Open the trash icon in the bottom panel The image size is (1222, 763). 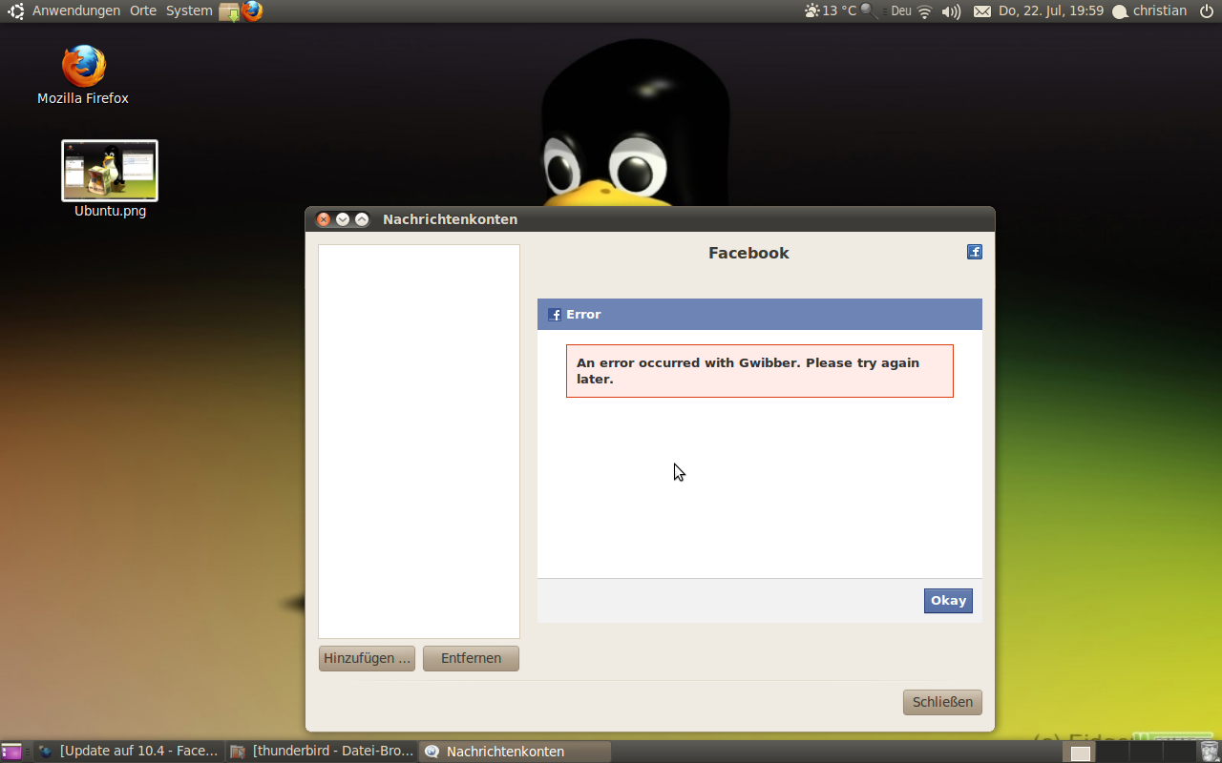point(1209,752)
